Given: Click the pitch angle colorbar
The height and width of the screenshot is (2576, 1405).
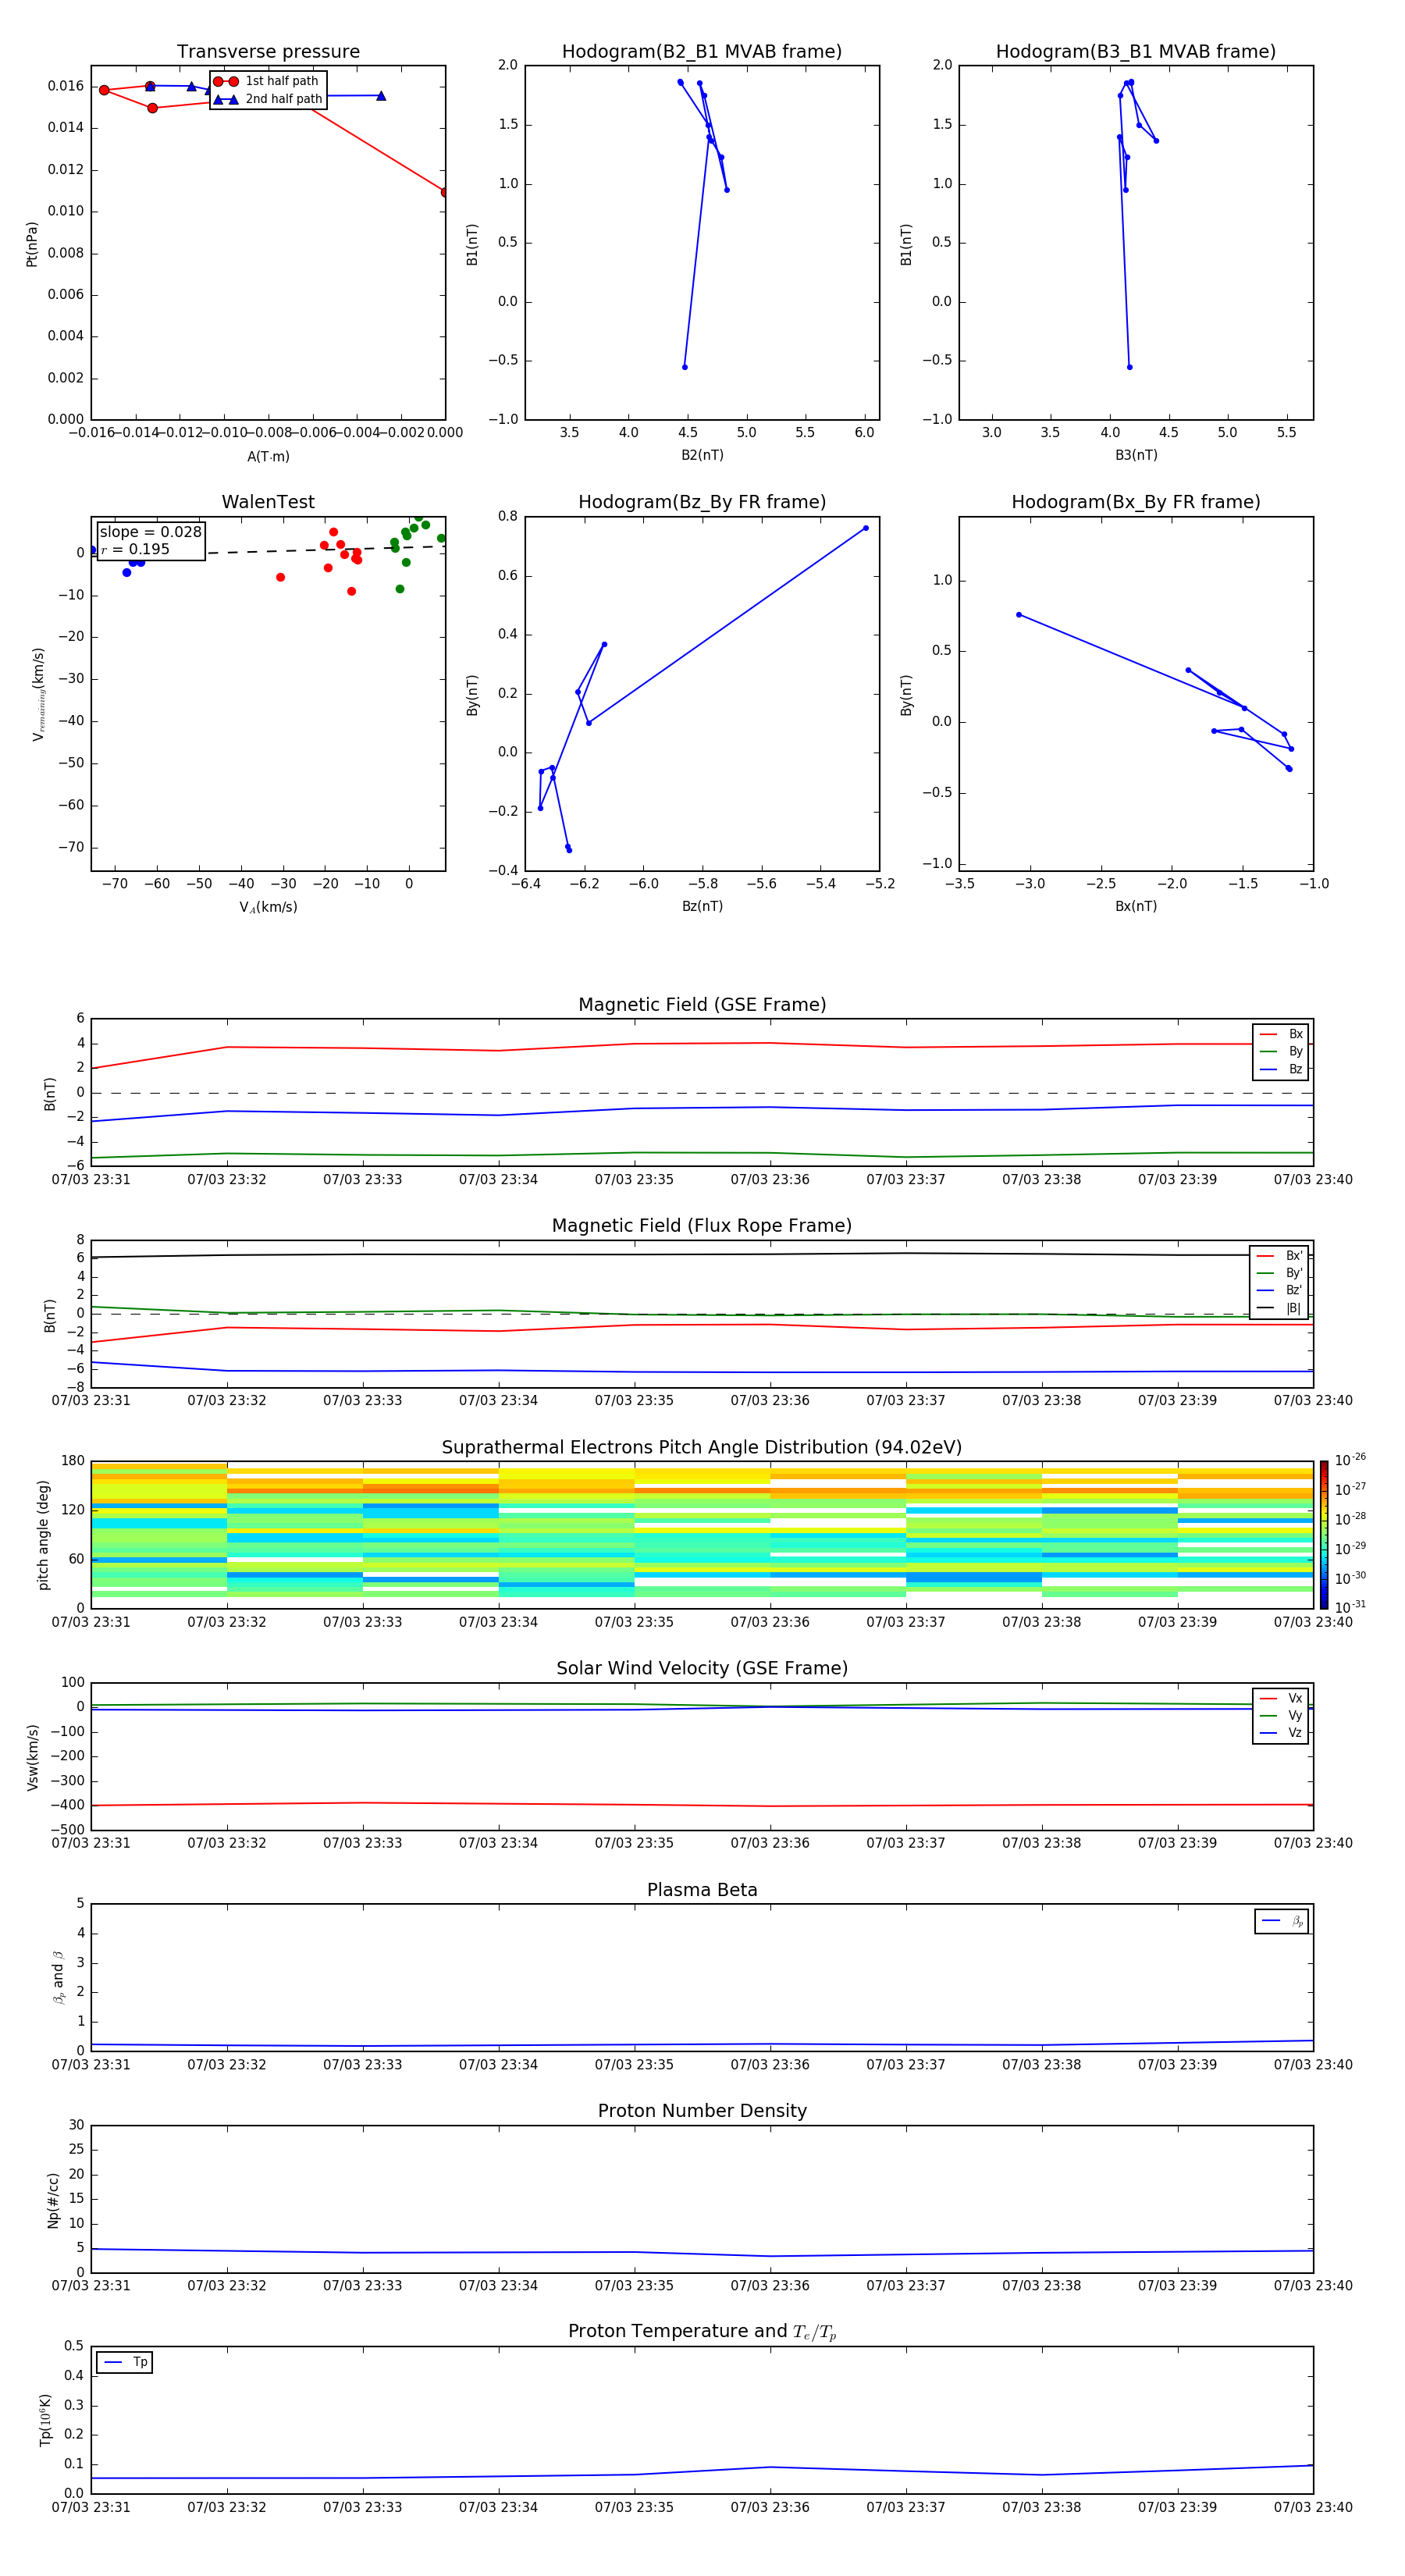Looking at the screenshot, I should (x=1324, y=1535).
